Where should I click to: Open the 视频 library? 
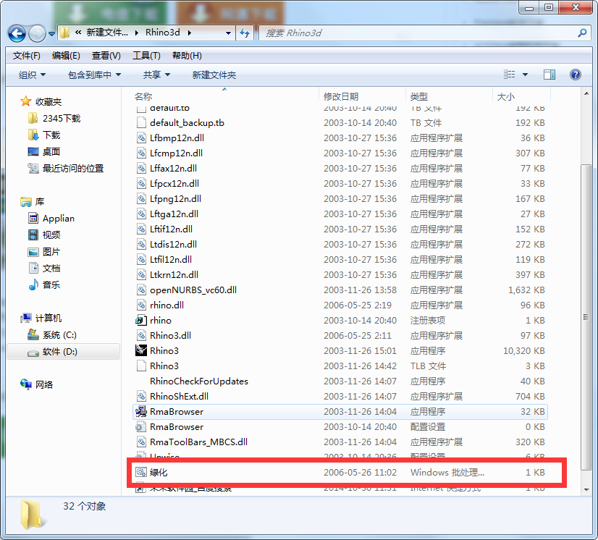click(x=51, y=235)
